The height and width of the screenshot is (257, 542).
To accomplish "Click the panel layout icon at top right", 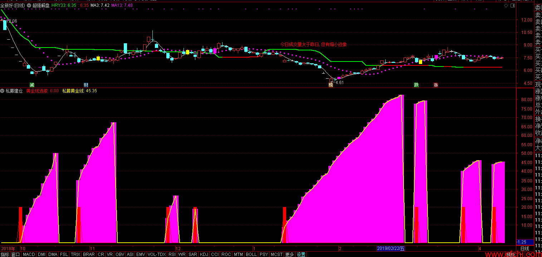I will pyautogui.click(x=512, y=6).
